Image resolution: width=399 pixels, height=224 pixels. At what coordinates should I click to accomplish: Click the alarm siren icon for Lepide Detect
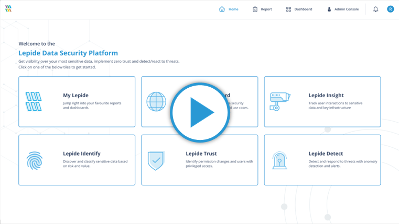tap(279, 160)
